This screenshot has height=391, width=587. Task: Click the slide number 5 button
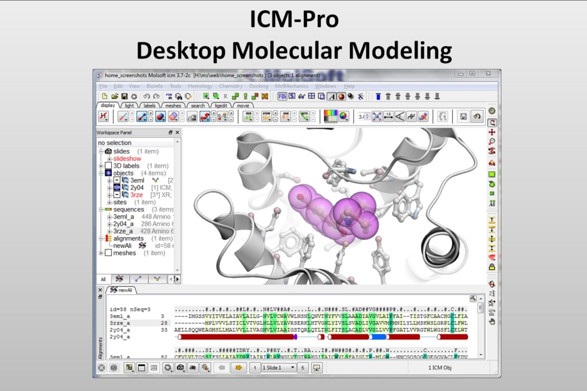303,368
